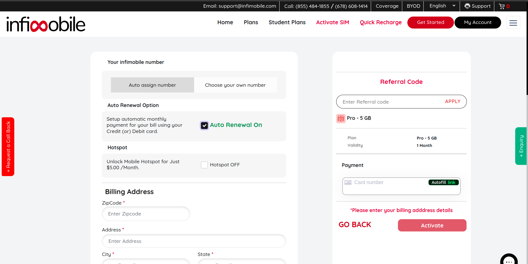Click the Autofill link button
528x264 pixels.
coord(443,182)
